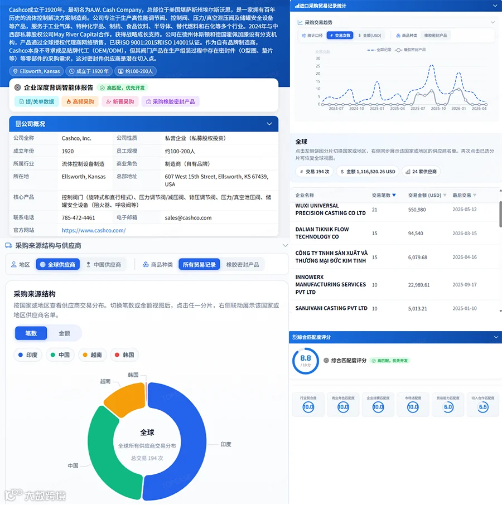The image size is (502, 505).
Task: Open DALIAN TIKNIK FLOW TECHNOLOGY CO row
Action: tap(395, 233)
